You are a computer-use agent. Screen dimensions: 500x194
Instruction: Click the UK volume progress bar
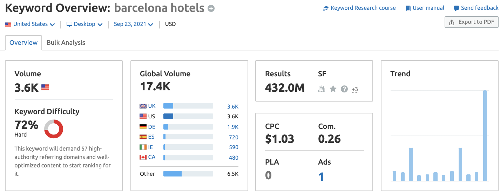[x=188, y=106]
